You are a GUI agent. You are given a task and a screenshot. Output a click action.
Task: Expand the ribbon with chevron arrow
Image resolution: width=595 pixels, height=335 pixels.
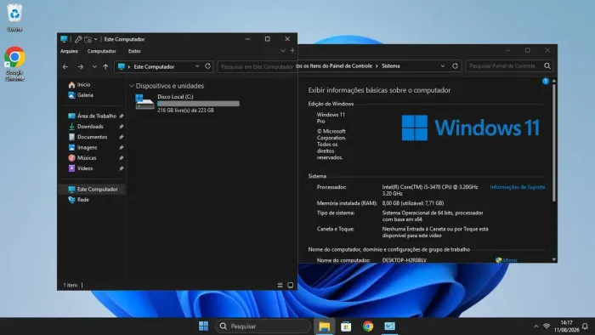[283, 51]
